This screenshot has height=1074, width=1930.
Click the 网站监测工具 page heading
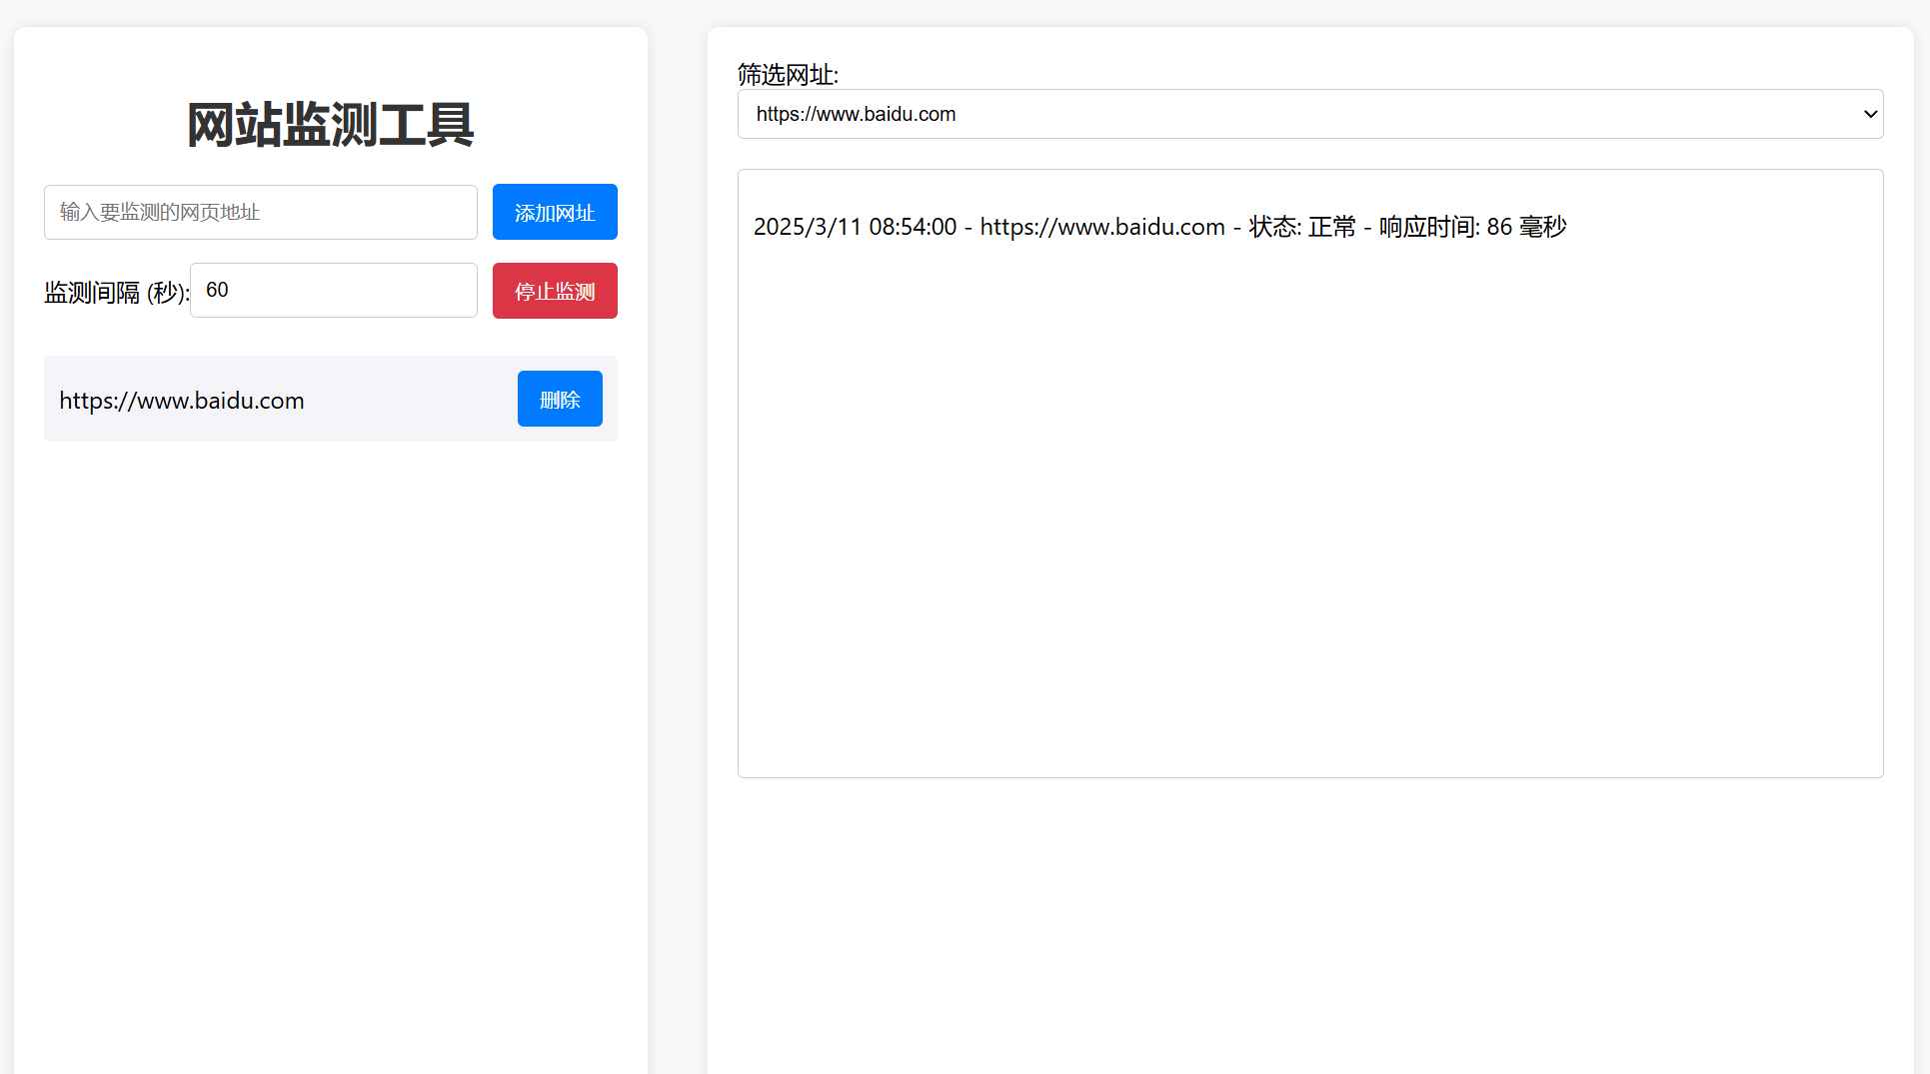click(330, 125)
